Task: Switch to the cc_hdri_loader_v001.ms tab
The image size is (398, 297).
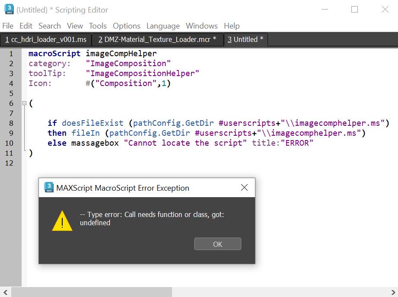Action: 46,40
